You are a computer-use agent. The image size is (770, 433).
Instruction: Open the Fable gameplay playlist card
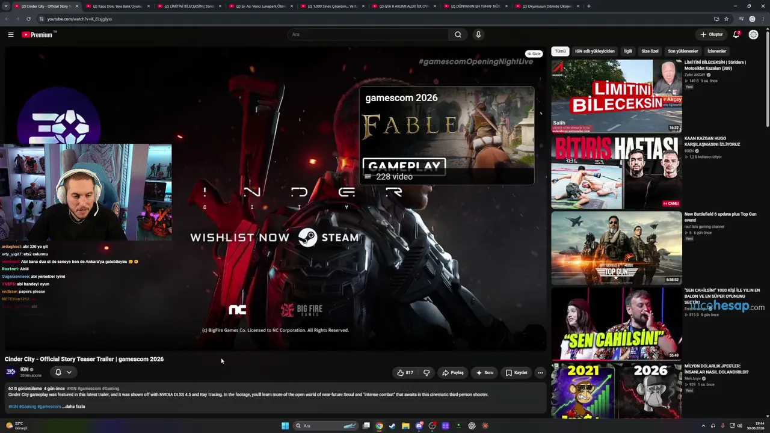446,135
